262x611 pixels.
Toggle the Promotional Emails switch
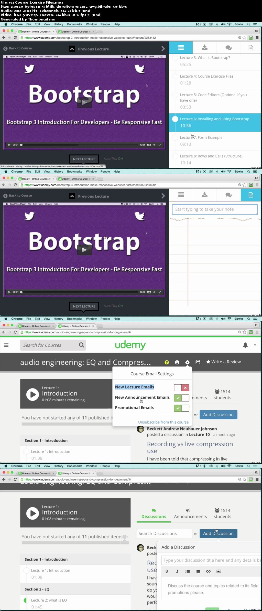click(181, 408)
